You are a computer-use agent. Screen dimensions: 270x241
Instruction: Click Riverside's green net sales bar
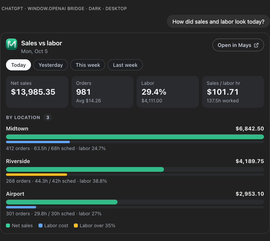point(85,169)
